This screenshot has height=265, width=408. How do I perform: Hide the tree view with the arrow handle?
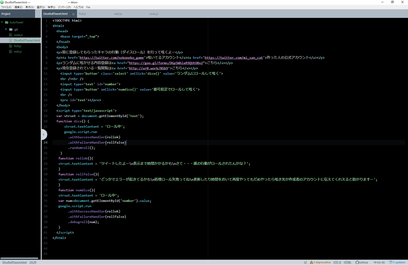[44, 135]
